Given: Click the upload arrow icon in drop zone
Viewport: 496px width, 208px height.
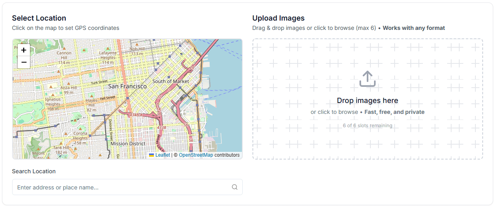Looking at the screenshot, I should (x=368, y=79).
